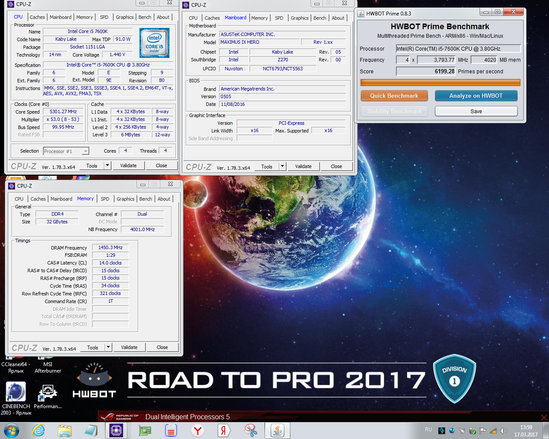This screenshot has height=439, width=549.
Task: Open About tab in Memory window
Action: [x=164, y=199]
